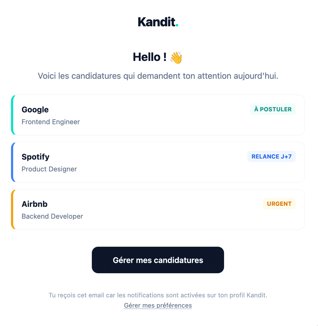Select the green accent bar on the Google card
This screenshot has width=318, height=326.
12,115
